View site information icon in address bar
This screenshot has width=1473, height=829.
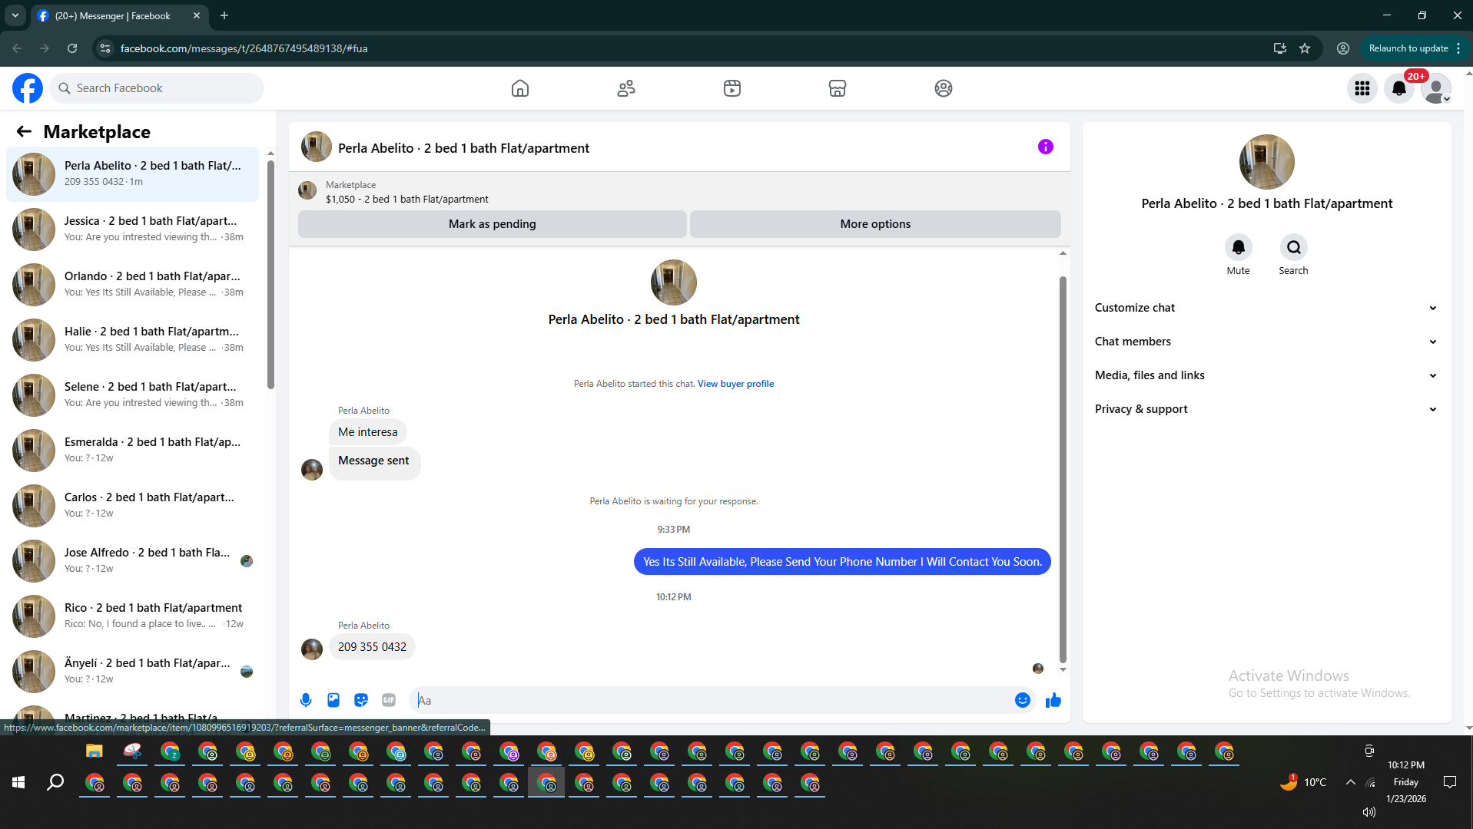point(105,48)
